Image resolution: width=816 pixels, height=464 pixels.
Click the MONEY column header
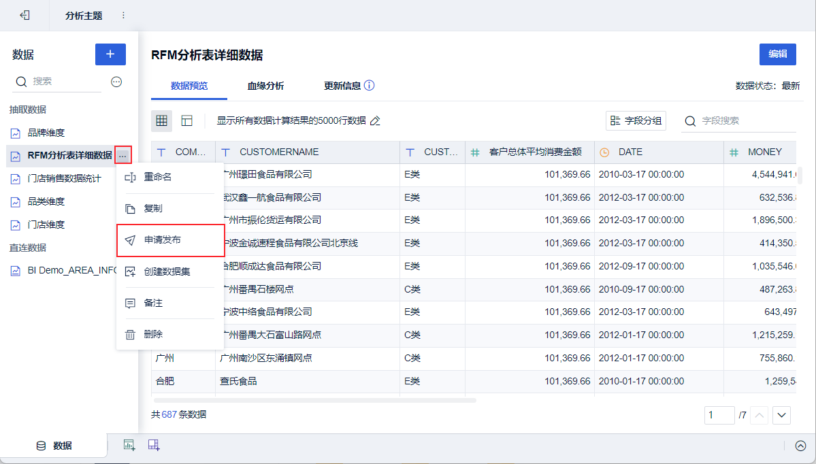(x=760, y=152)
